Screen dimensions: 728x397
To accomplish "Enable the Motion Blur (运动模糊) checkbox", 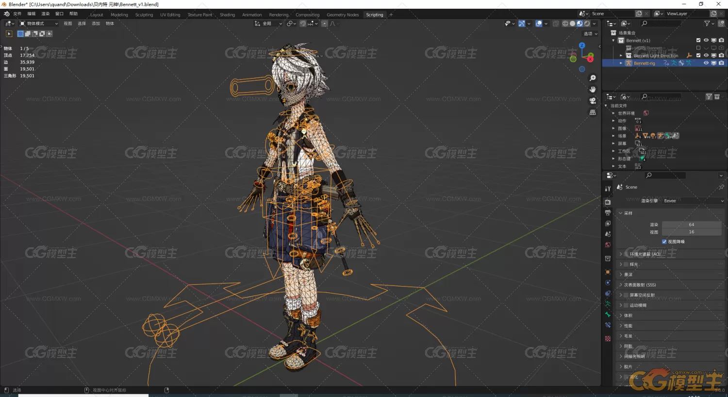I will (x=626, y=305).
